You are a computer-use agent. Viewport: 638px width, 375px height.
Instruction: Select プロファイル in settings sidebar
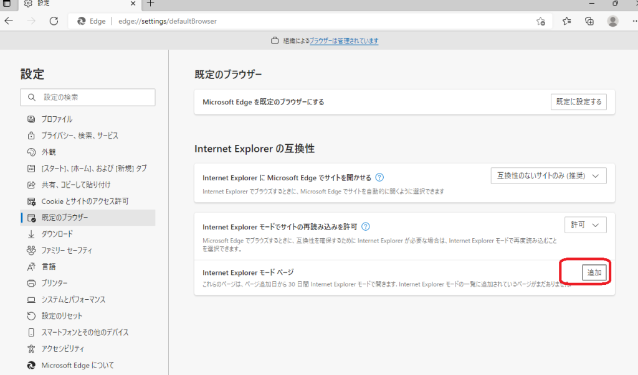tap(57, 119)
